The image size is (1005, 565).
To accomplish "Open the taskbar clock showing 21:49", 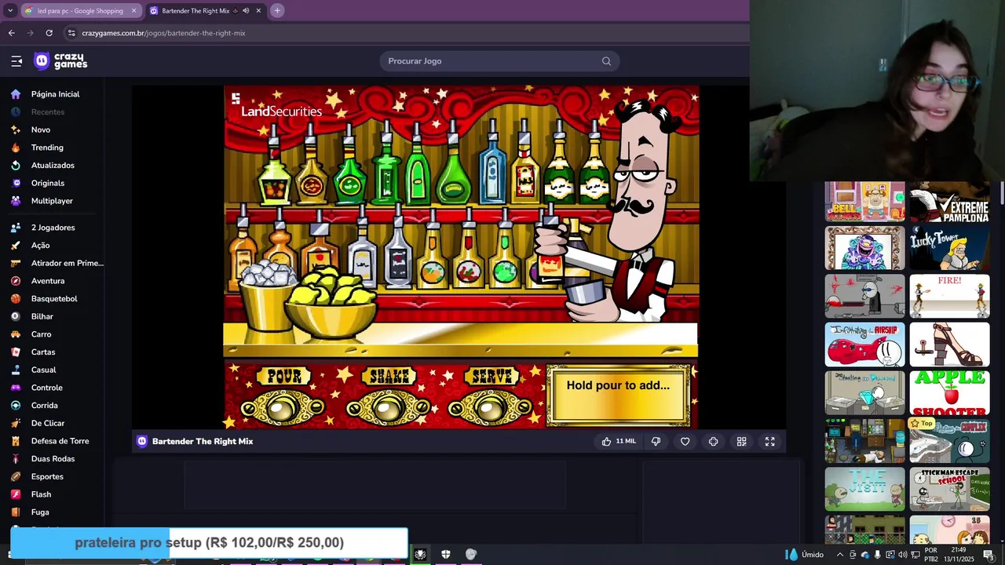I will (x=958, y=554).
